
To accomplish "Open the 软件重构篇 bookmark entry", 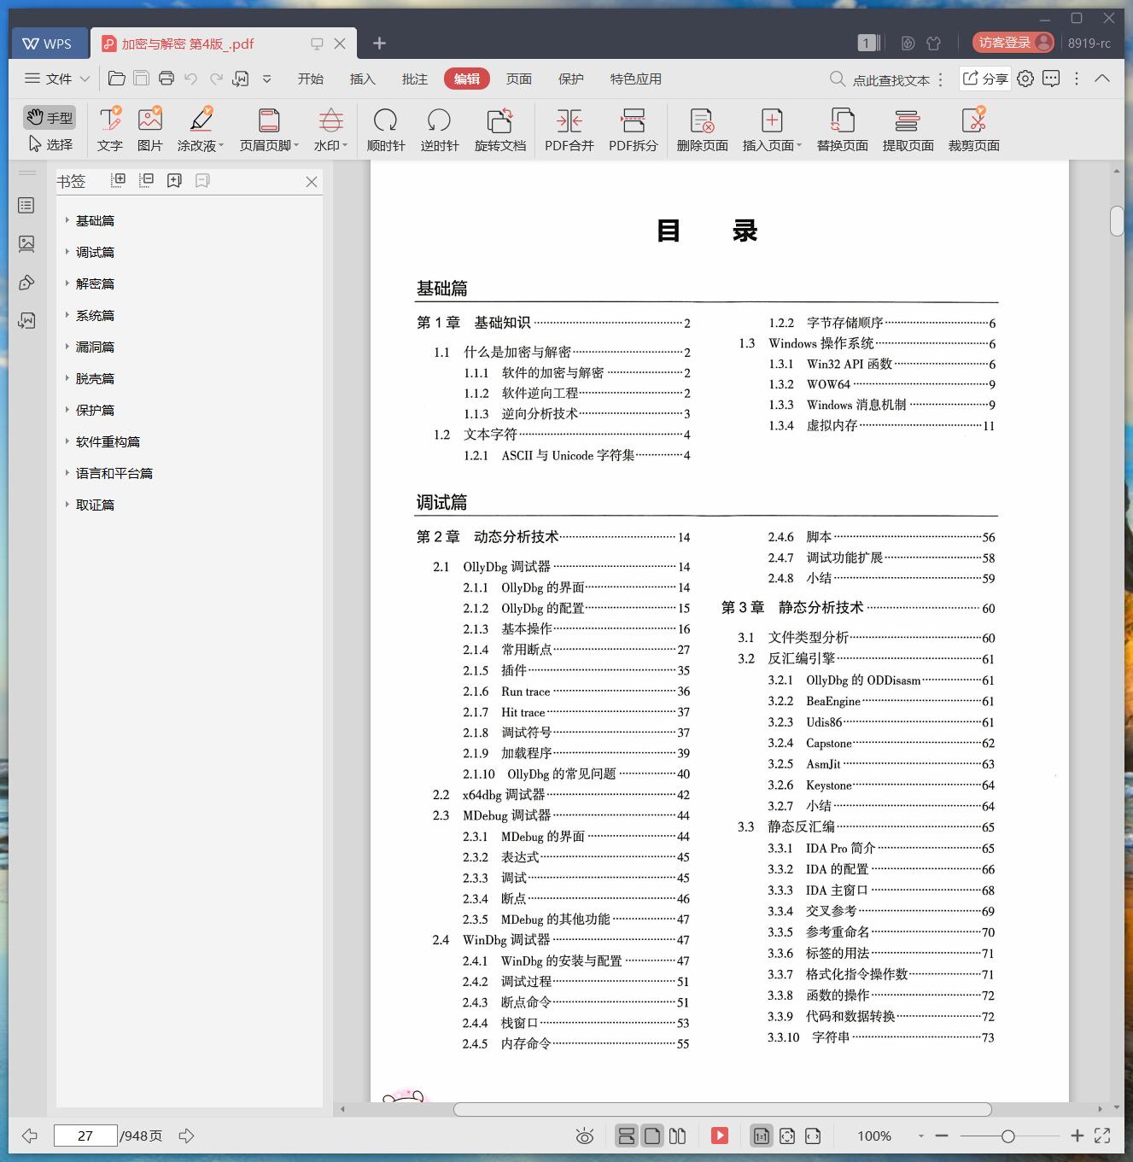I will [x=108, y=441].
